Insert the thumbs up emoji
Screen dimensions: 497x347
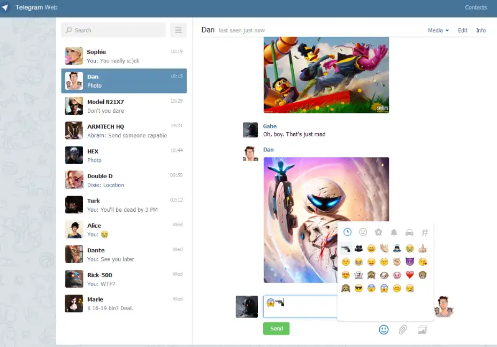tap(423, 249)
